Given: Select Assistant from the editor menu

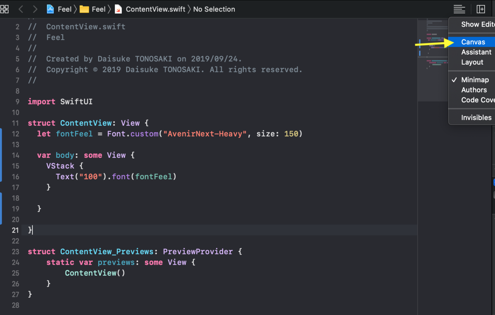Looking at the screenshot, I should point(472,52).
